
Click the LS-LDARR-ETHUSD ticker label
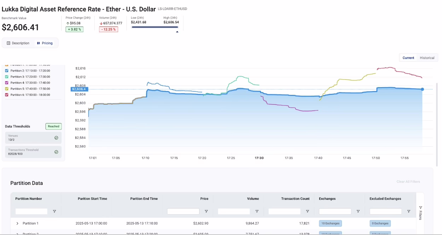click(x=172, y=9)
